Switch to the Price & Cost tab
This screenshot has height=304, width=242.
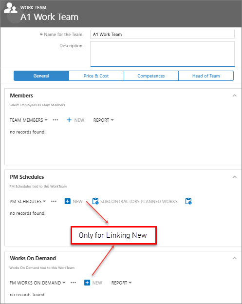tap(96, 76)
